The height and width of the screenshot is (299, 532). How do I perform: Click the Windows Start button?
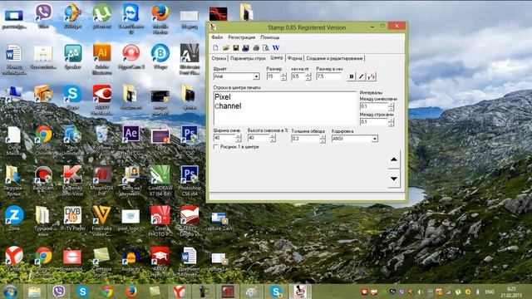(10, 292)
